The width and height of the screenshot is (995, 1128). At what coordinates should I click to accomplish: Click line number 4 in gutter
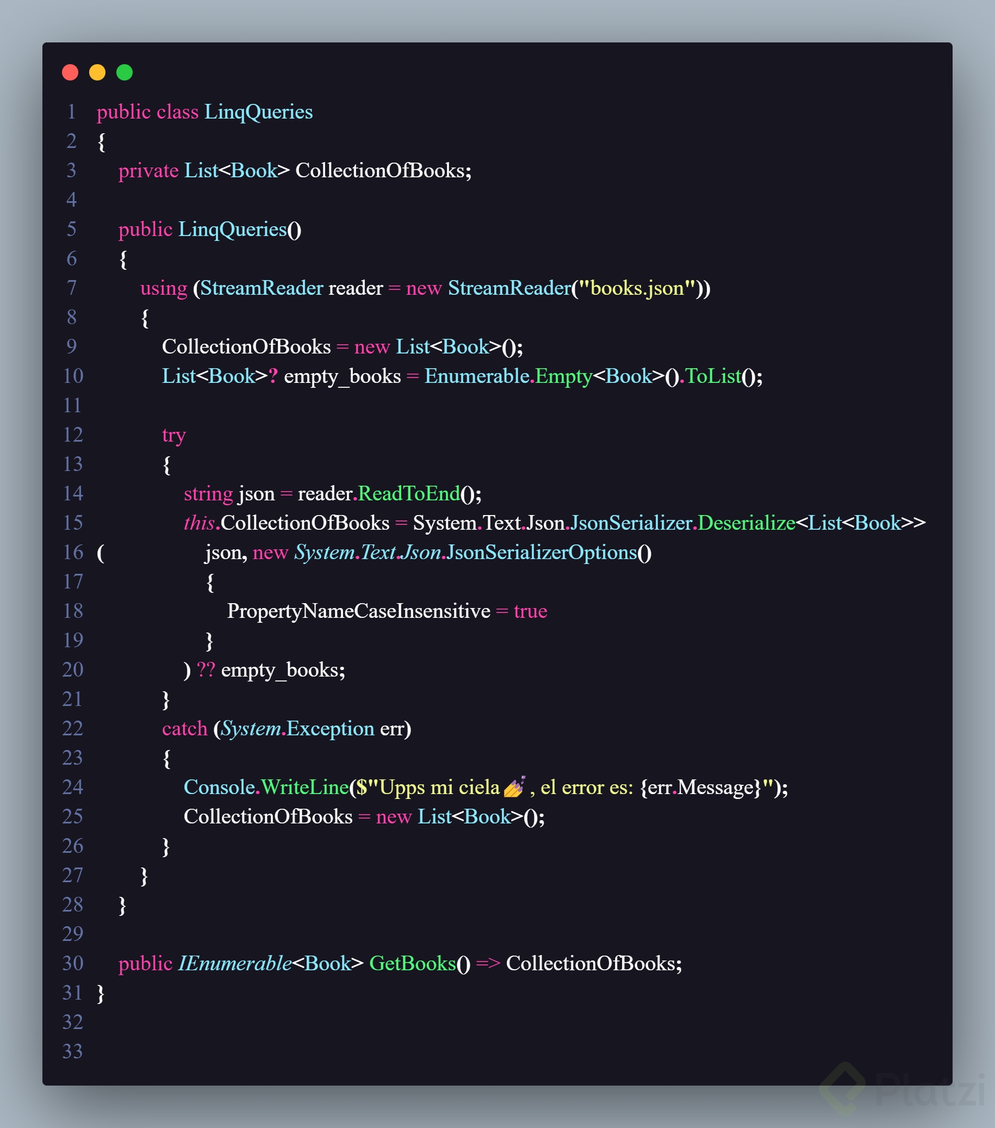click(72, 200)
